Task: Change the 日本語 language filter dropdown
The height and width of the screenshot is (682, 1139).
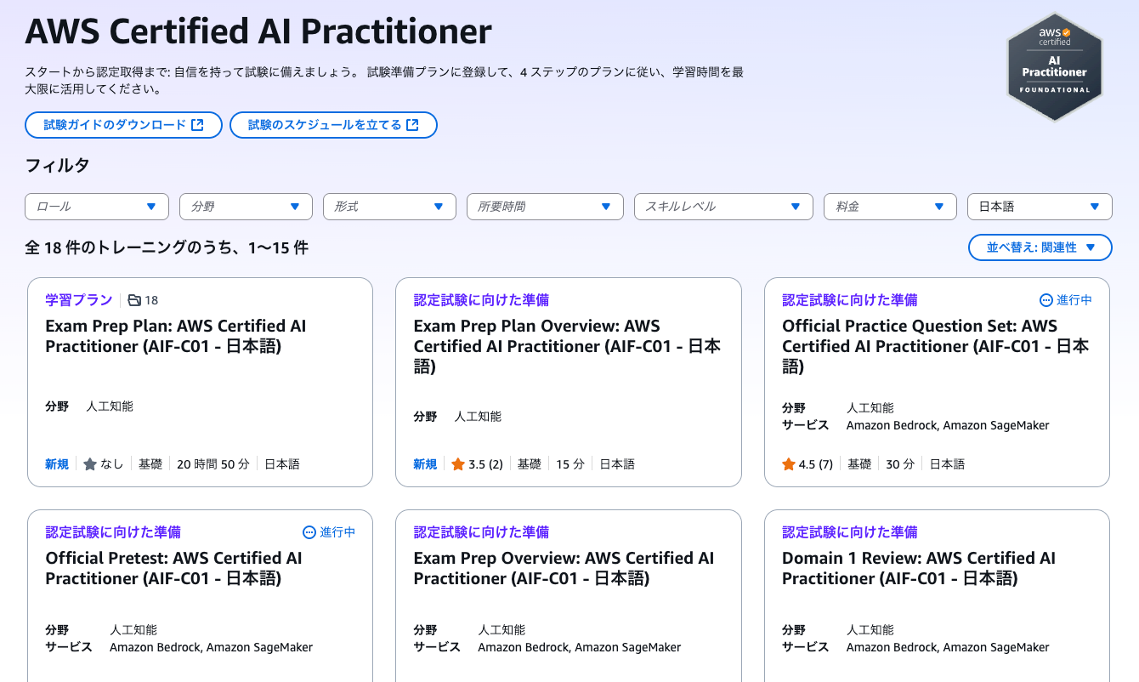Action: [x=1040, y=207]
